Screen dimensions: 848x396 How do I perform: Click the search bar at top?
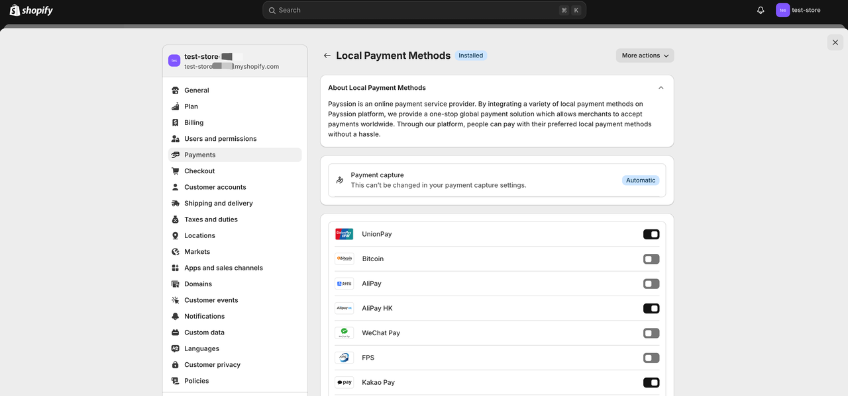(x=424, y=9)
